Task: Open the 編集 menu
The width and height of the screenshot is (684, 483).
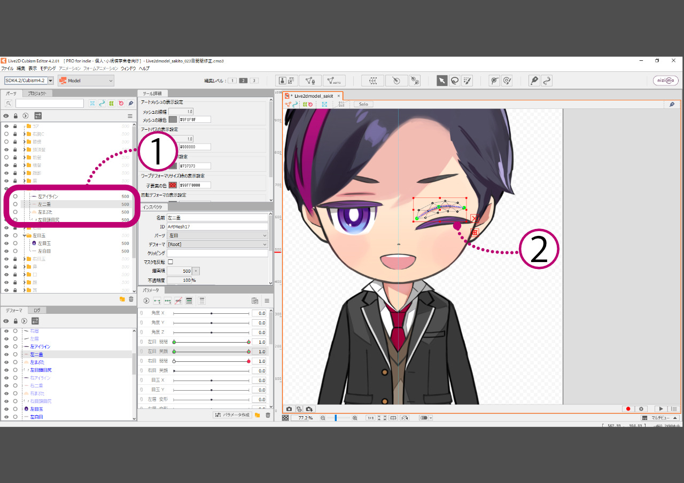Action: coord(21,68)
